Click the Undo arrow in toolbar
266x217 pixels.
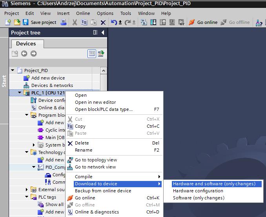coord(114,22)
